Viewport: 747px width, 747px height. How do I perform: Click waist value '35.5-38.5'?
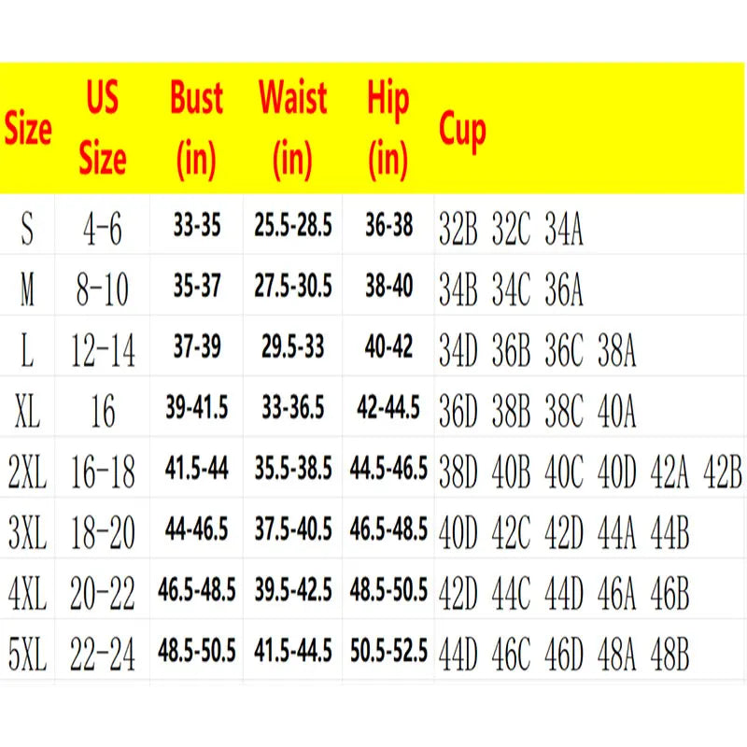click(x=293, y=468)
